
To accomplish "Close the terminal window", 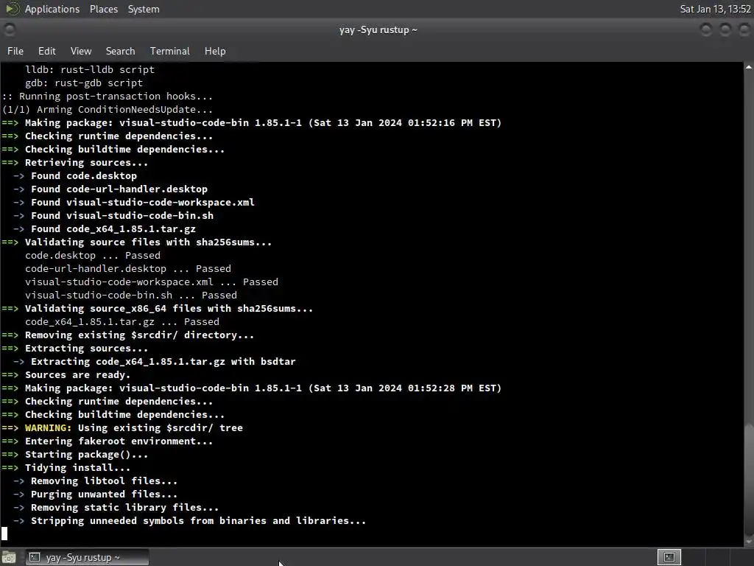I will tap(744, 29).
